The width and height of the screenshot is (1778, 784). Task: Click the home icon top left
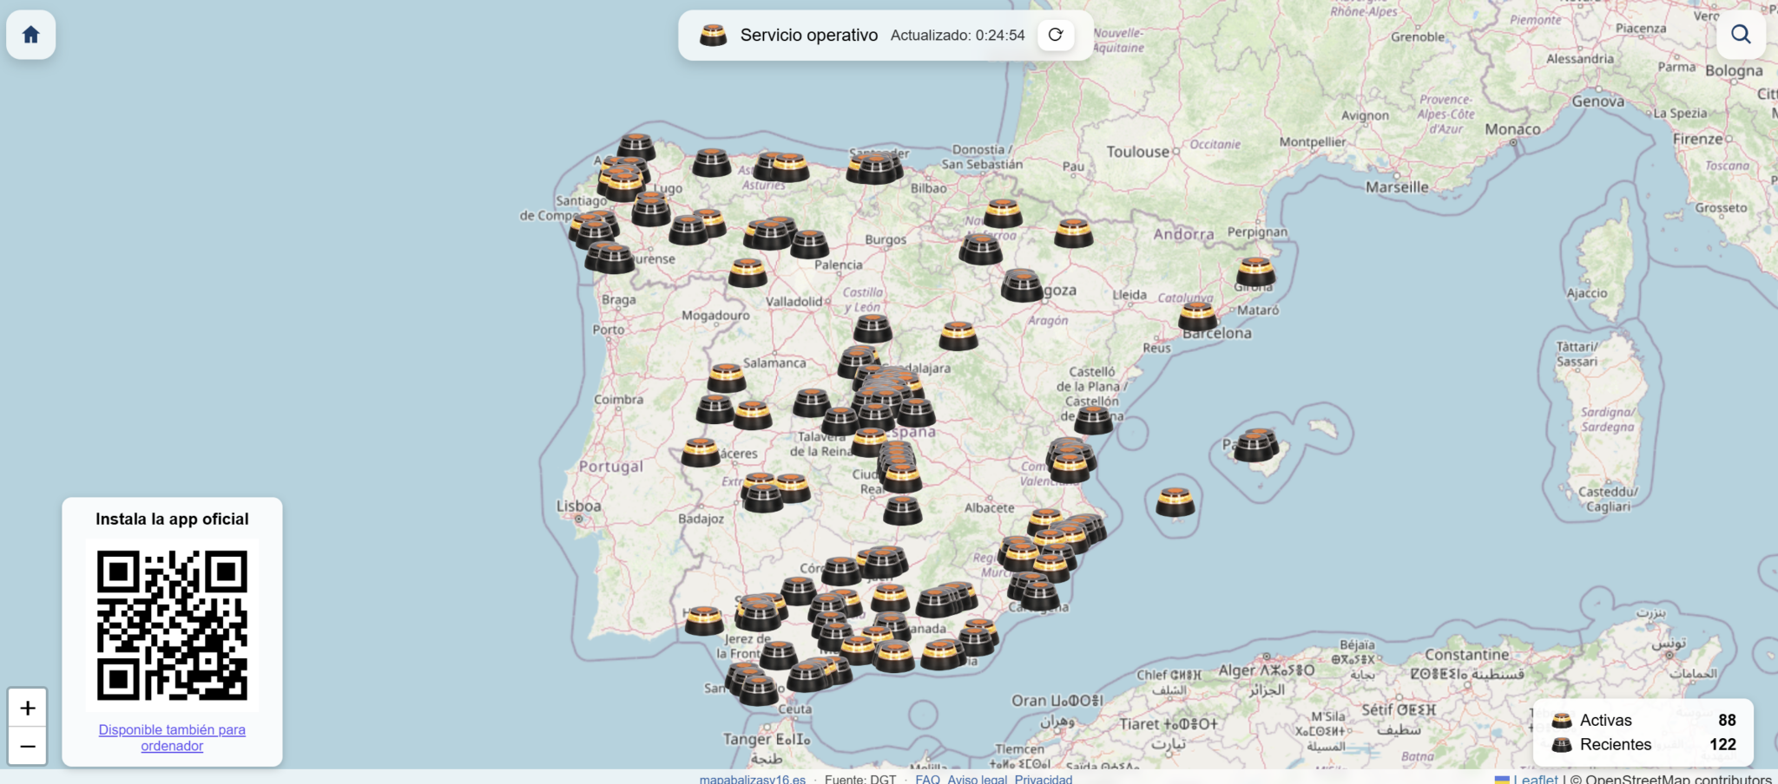coord(31,35)
